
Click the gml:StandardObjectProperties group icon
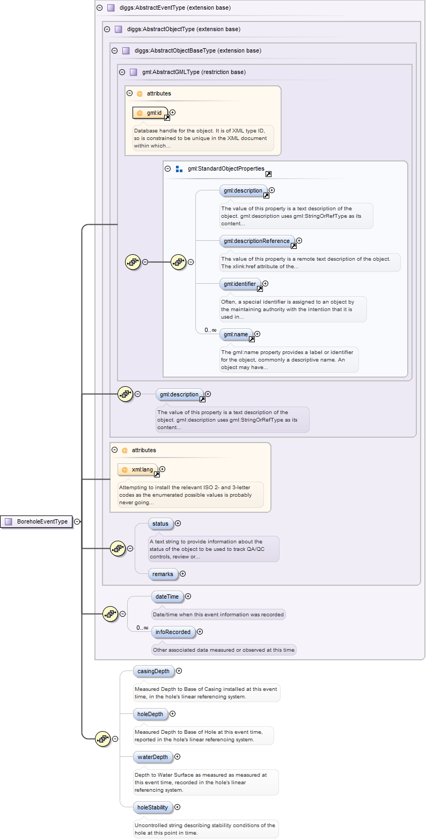179,169
